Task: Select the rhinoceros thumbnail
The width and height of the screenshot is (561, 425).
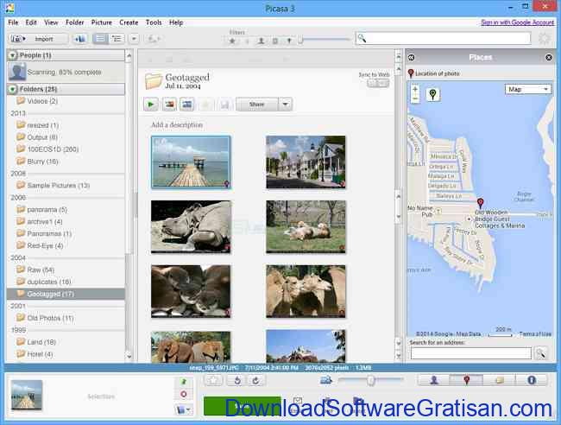Action: point(191,226)
